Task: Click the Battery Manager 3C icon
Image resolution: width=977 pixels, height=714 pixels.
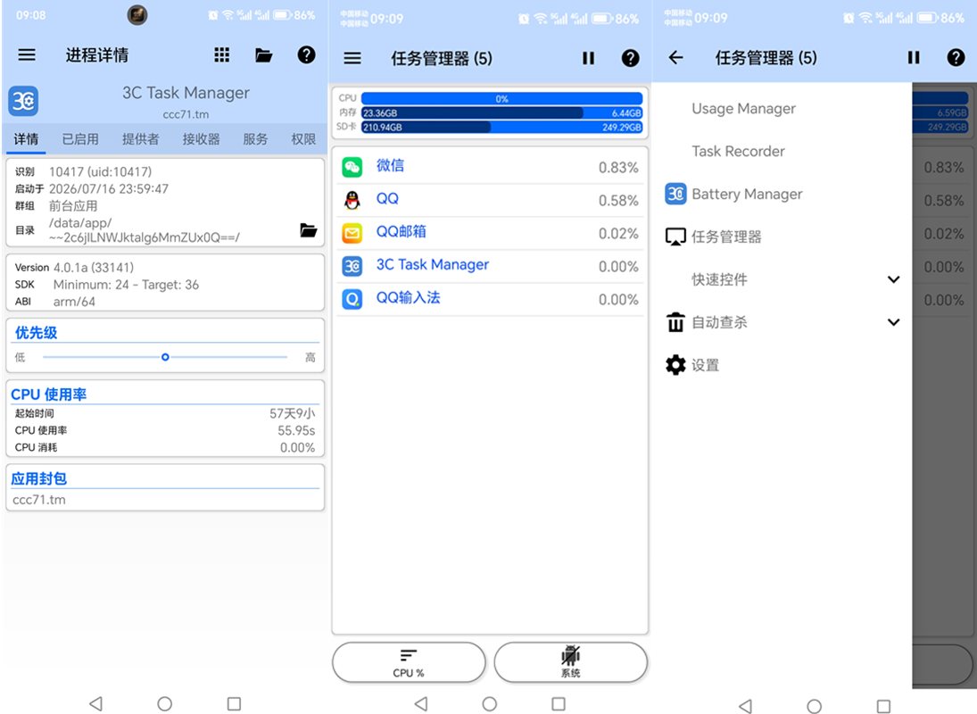Action: click(675, 194)
